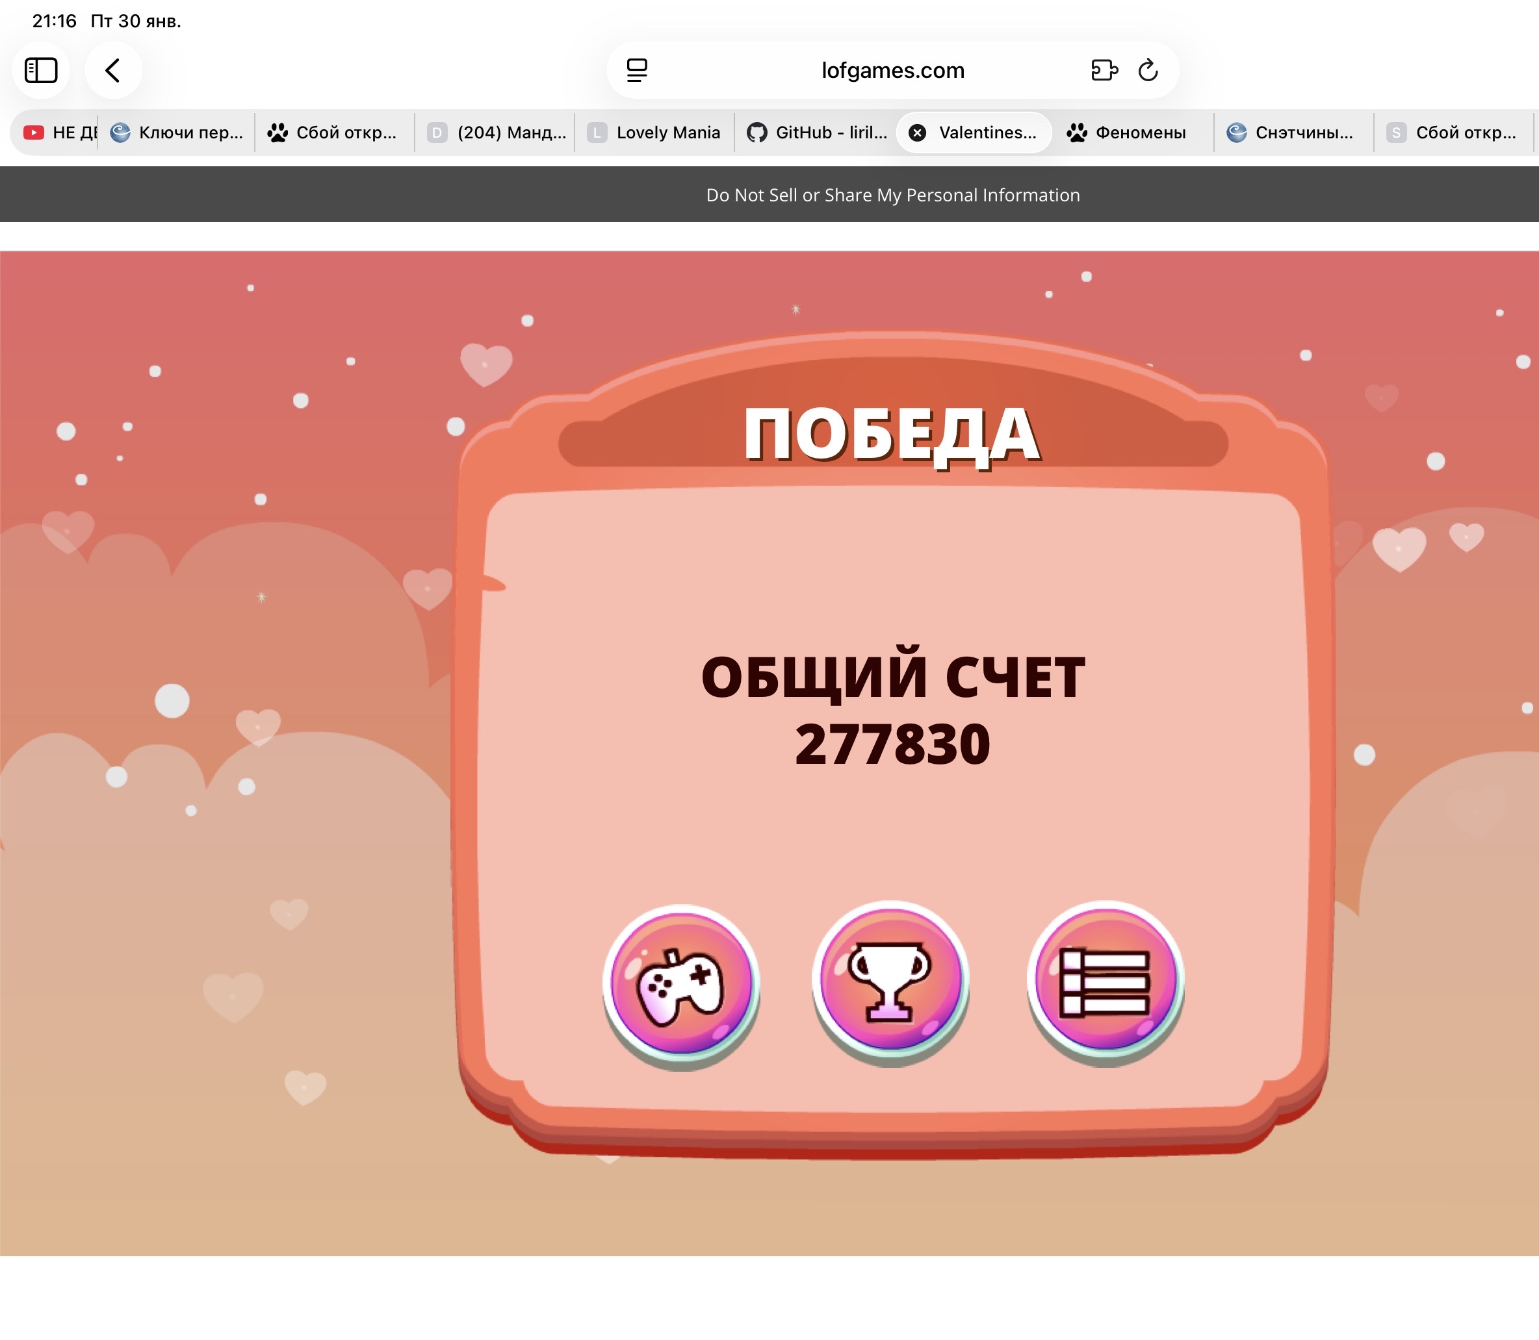
Task: Toggle the Safari sidebar
Action: [41, 70]
